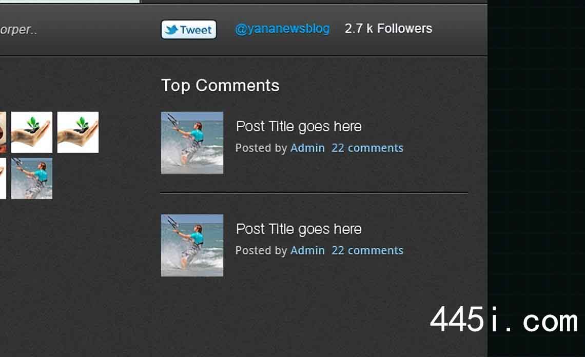
Task: Click the 445i.com watermark text
Action: tap(504, 320)
